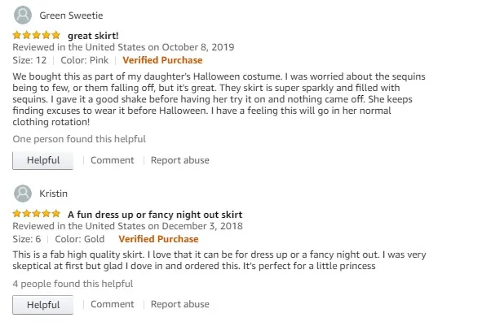
Task: Report abuse on Green Sweetie's review
Action: [x=179, y=160]
